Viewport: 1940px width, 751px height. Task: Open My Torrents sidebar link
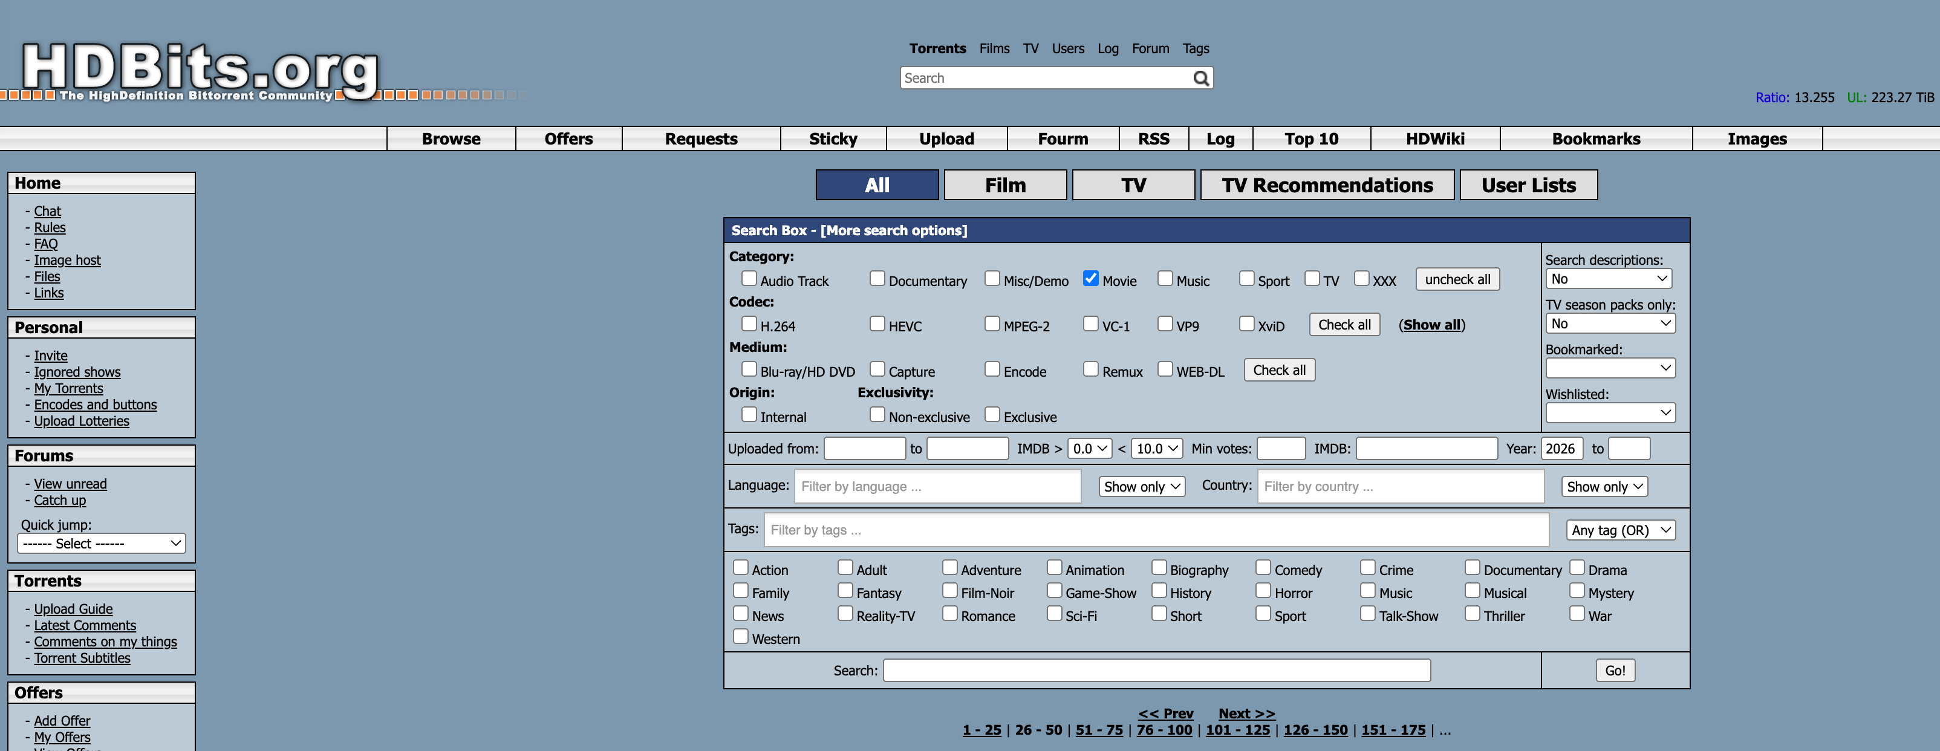point(68,388)
